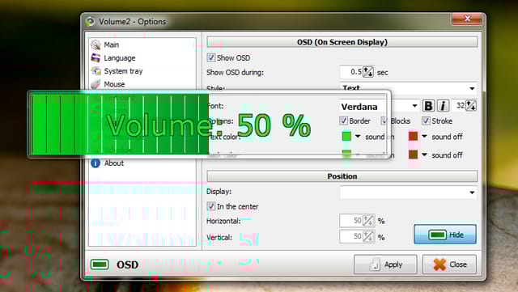Viewport: 518px width, 292px height.
Task: Toggle bold font style
Action: click(x=428, y=106)
